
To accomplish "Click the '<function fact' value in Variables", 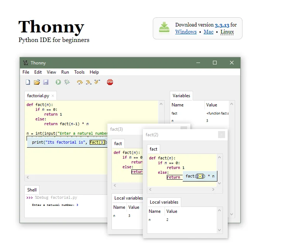I will tap(217, 113).
